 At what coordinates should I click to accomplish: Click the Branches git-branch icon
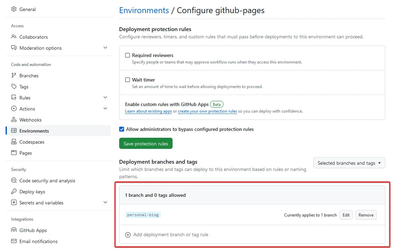click(14, 76)
